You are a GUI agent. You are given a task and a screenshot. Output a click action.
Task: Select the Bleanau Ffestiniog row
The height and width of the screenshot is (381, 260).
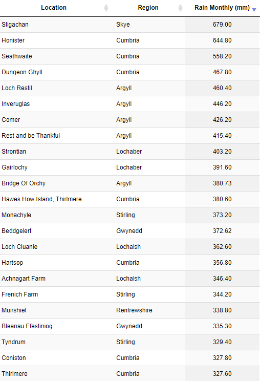pyautogui.click(x=130, y=326)
